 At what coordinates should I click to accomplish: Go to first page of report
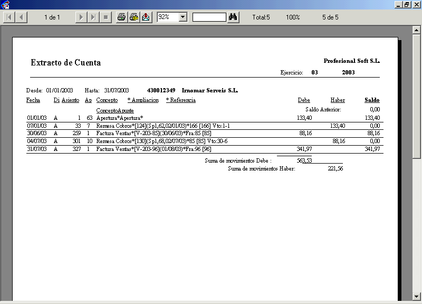pos(9,17)
